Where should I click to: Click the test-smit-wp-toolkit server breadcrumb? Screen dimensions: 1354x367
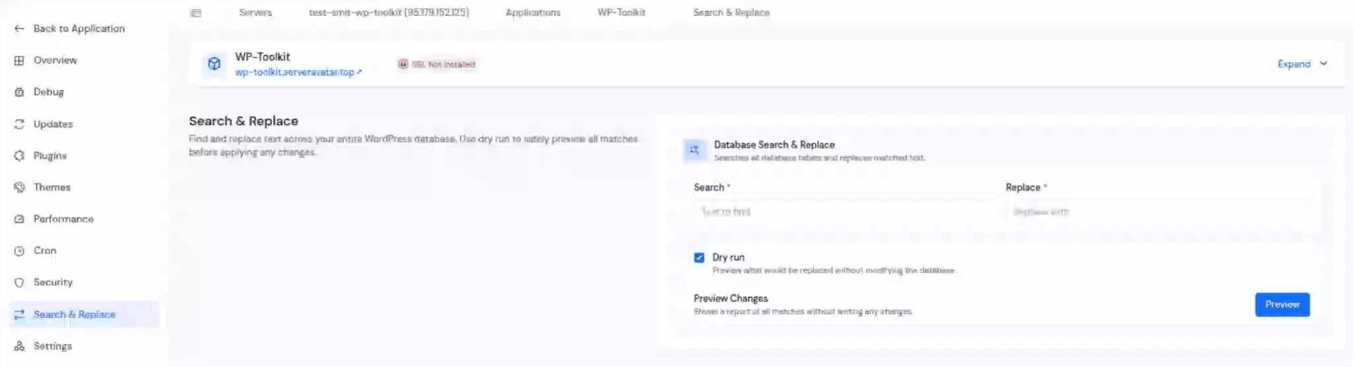389,13
